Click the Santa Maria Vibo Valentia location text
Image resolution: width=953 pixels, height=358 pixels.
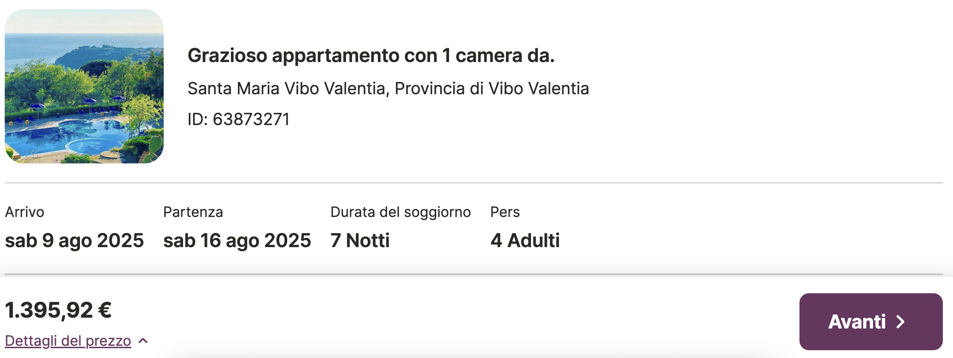(388, 88)
